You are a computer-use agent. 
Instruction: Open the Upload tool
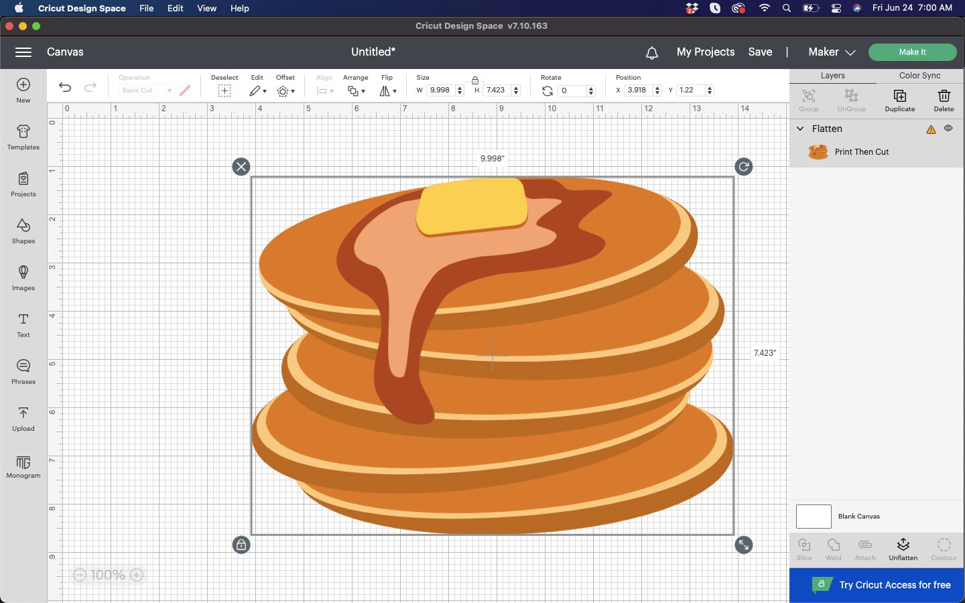click(23, 419)
